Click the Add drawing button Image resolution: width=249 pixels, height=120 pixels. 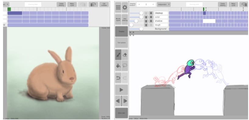(125, 20)
